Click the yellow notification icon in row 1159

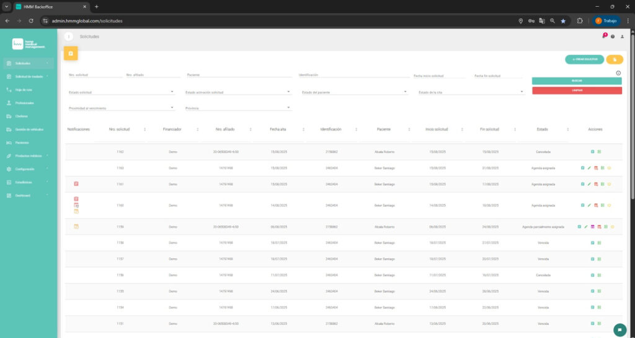(76, 227)
